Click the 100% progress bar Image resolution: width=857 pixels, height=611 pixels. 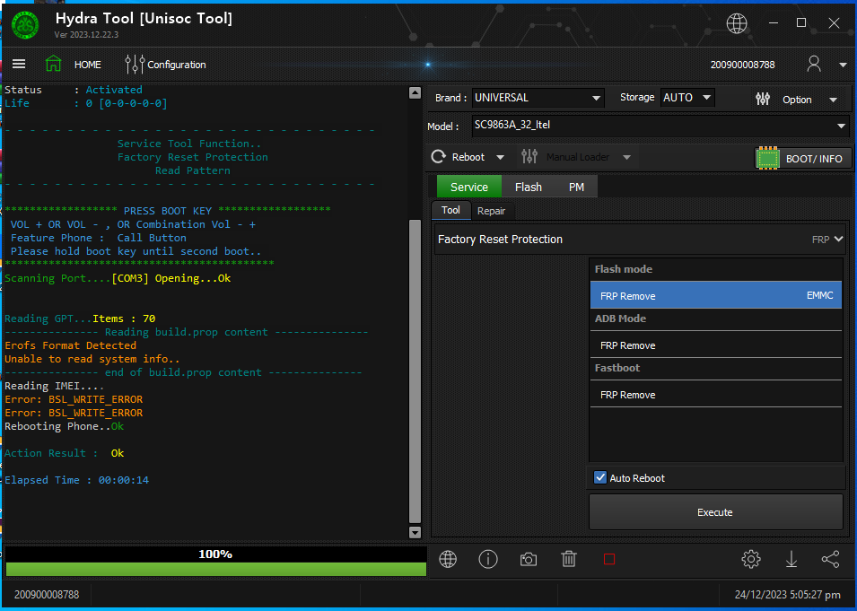coord(215,562)
